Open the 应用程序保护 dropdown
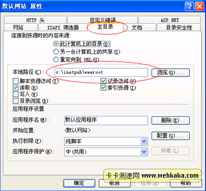This screenshot has height=191, width=206. tap(144, 152)
